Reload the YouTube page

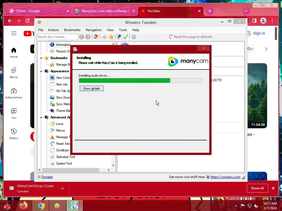point(28,21)
